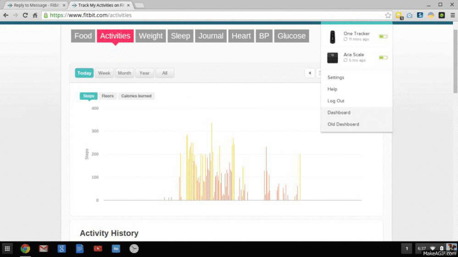Open the app launcher grid in taskbar
The width and height of the screenshot is (458, 257).
pos(7,249)
